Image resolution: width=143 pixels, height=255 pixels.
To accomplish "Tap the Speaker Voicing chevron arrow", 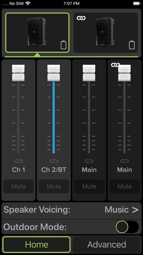I will coord(135,210).
